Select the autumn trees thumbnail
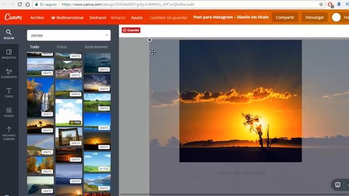This screenshot has height=196, width=349. click(40, 166)
